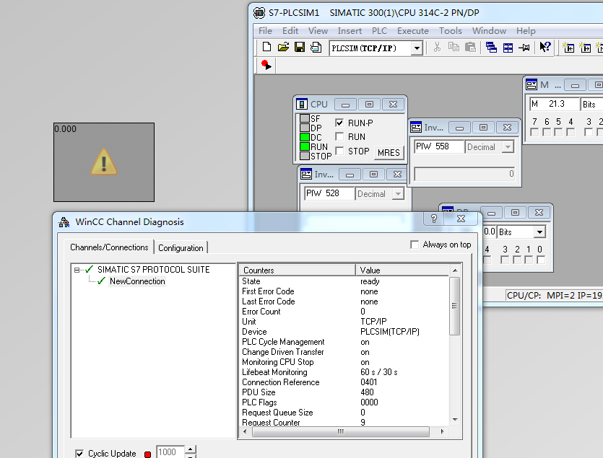Open Decimal format dropdown for PIW 558

(x=508, y=146)
